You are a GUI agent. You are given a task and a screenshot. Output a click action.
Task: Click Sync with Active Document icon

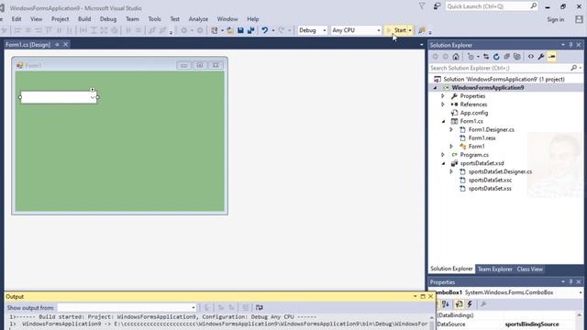coord(486,57)
